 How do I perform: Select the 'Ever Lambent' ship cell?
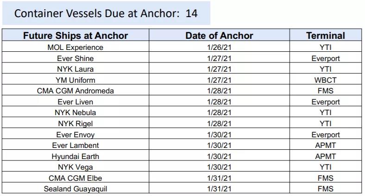click(x=76, y=145)
